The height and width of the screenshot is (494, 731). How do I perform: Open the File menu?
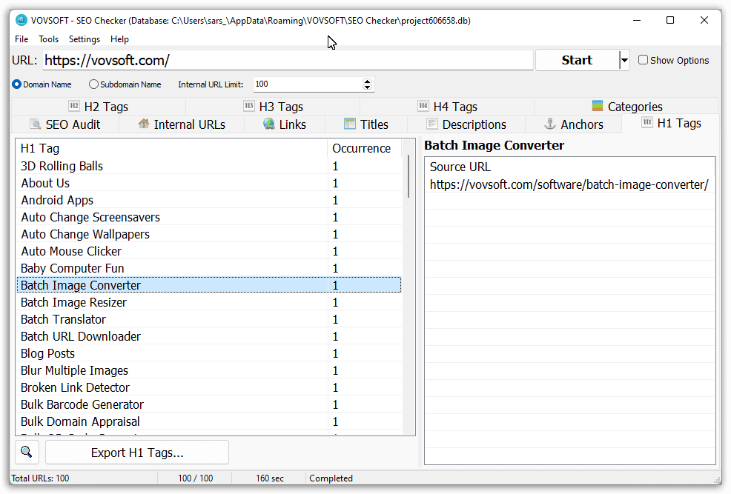pos(21,39)
